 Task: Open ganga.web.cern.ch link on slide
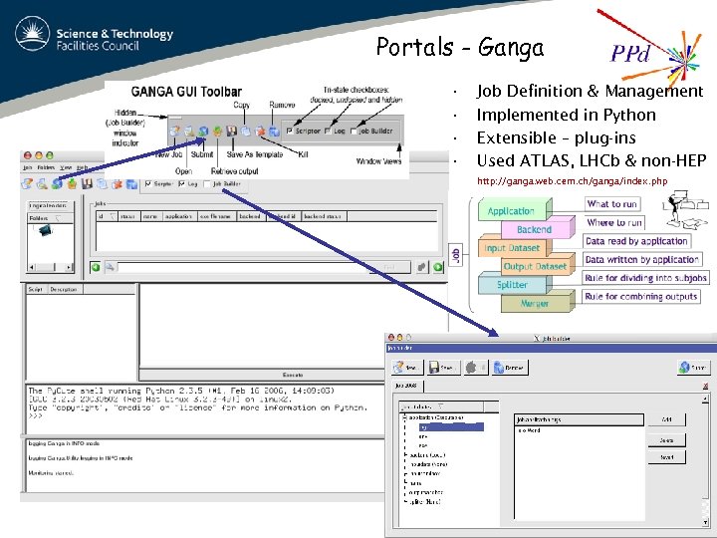click(x=572, y=181)
